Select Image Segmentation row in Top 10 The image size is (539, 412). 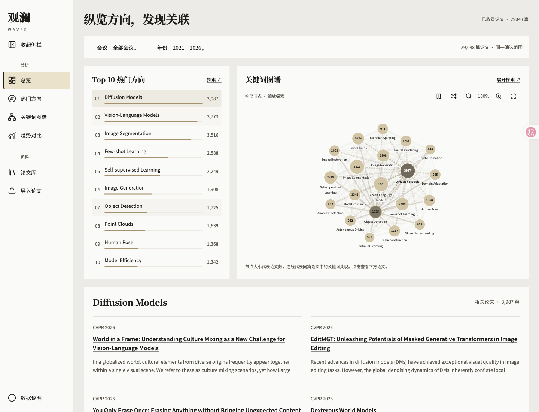pos(156,135)
